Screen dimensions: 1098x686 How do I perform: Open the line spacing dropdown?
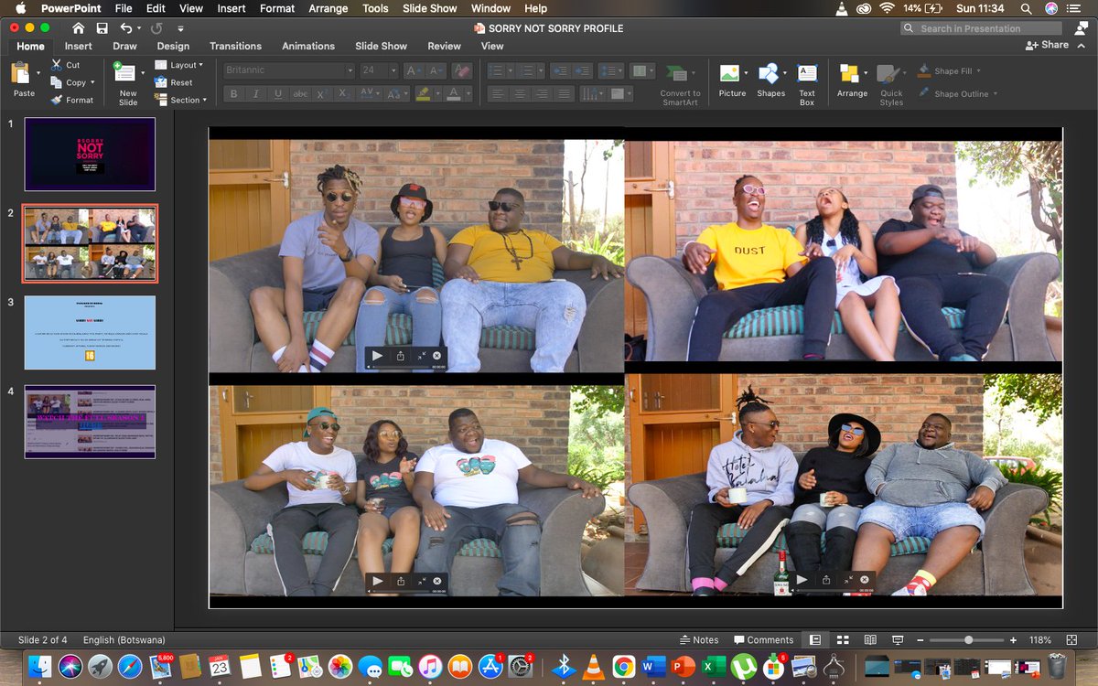click(x=609, y=70)
